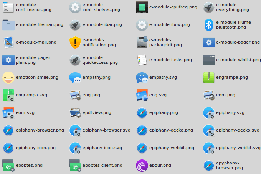The width and height of the screenshot is (261, 174).
Task: Select the e-module-pager-plain.png gear icon
Action: pos(8,60)
